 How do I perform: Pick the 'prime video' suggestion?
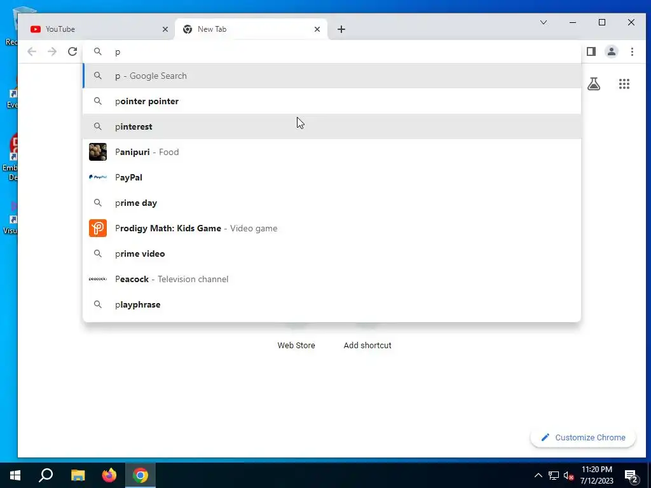coord(332,254)
